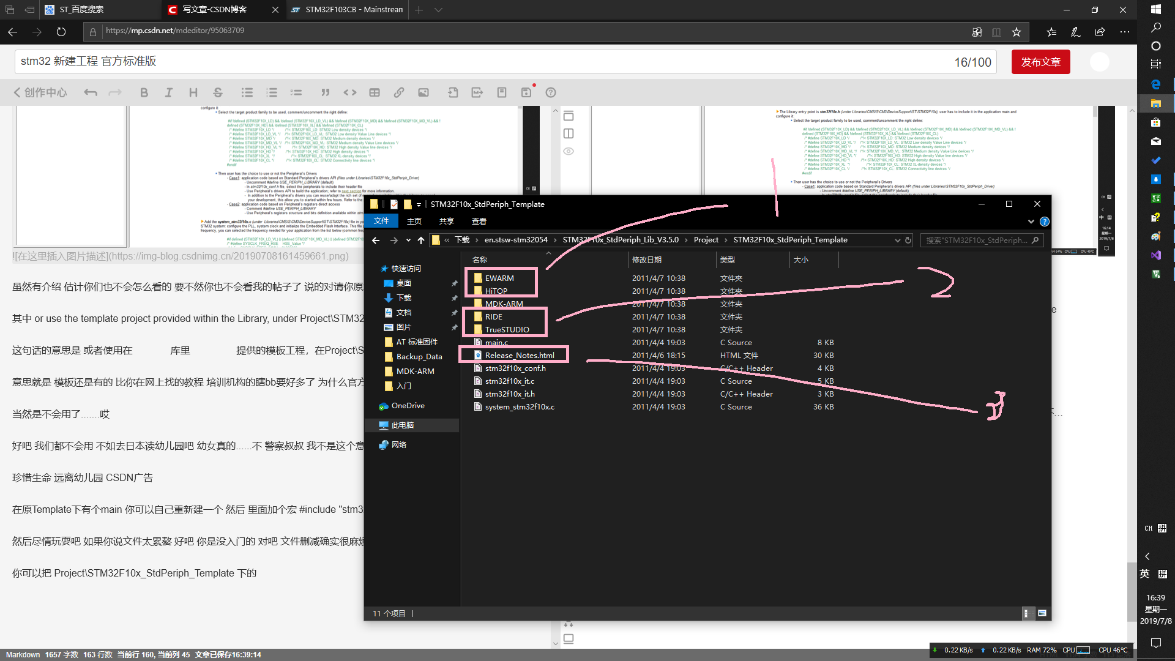Switch to STM32F103CB Mainstream tab

pyautogui.click(x=347, y=10)
